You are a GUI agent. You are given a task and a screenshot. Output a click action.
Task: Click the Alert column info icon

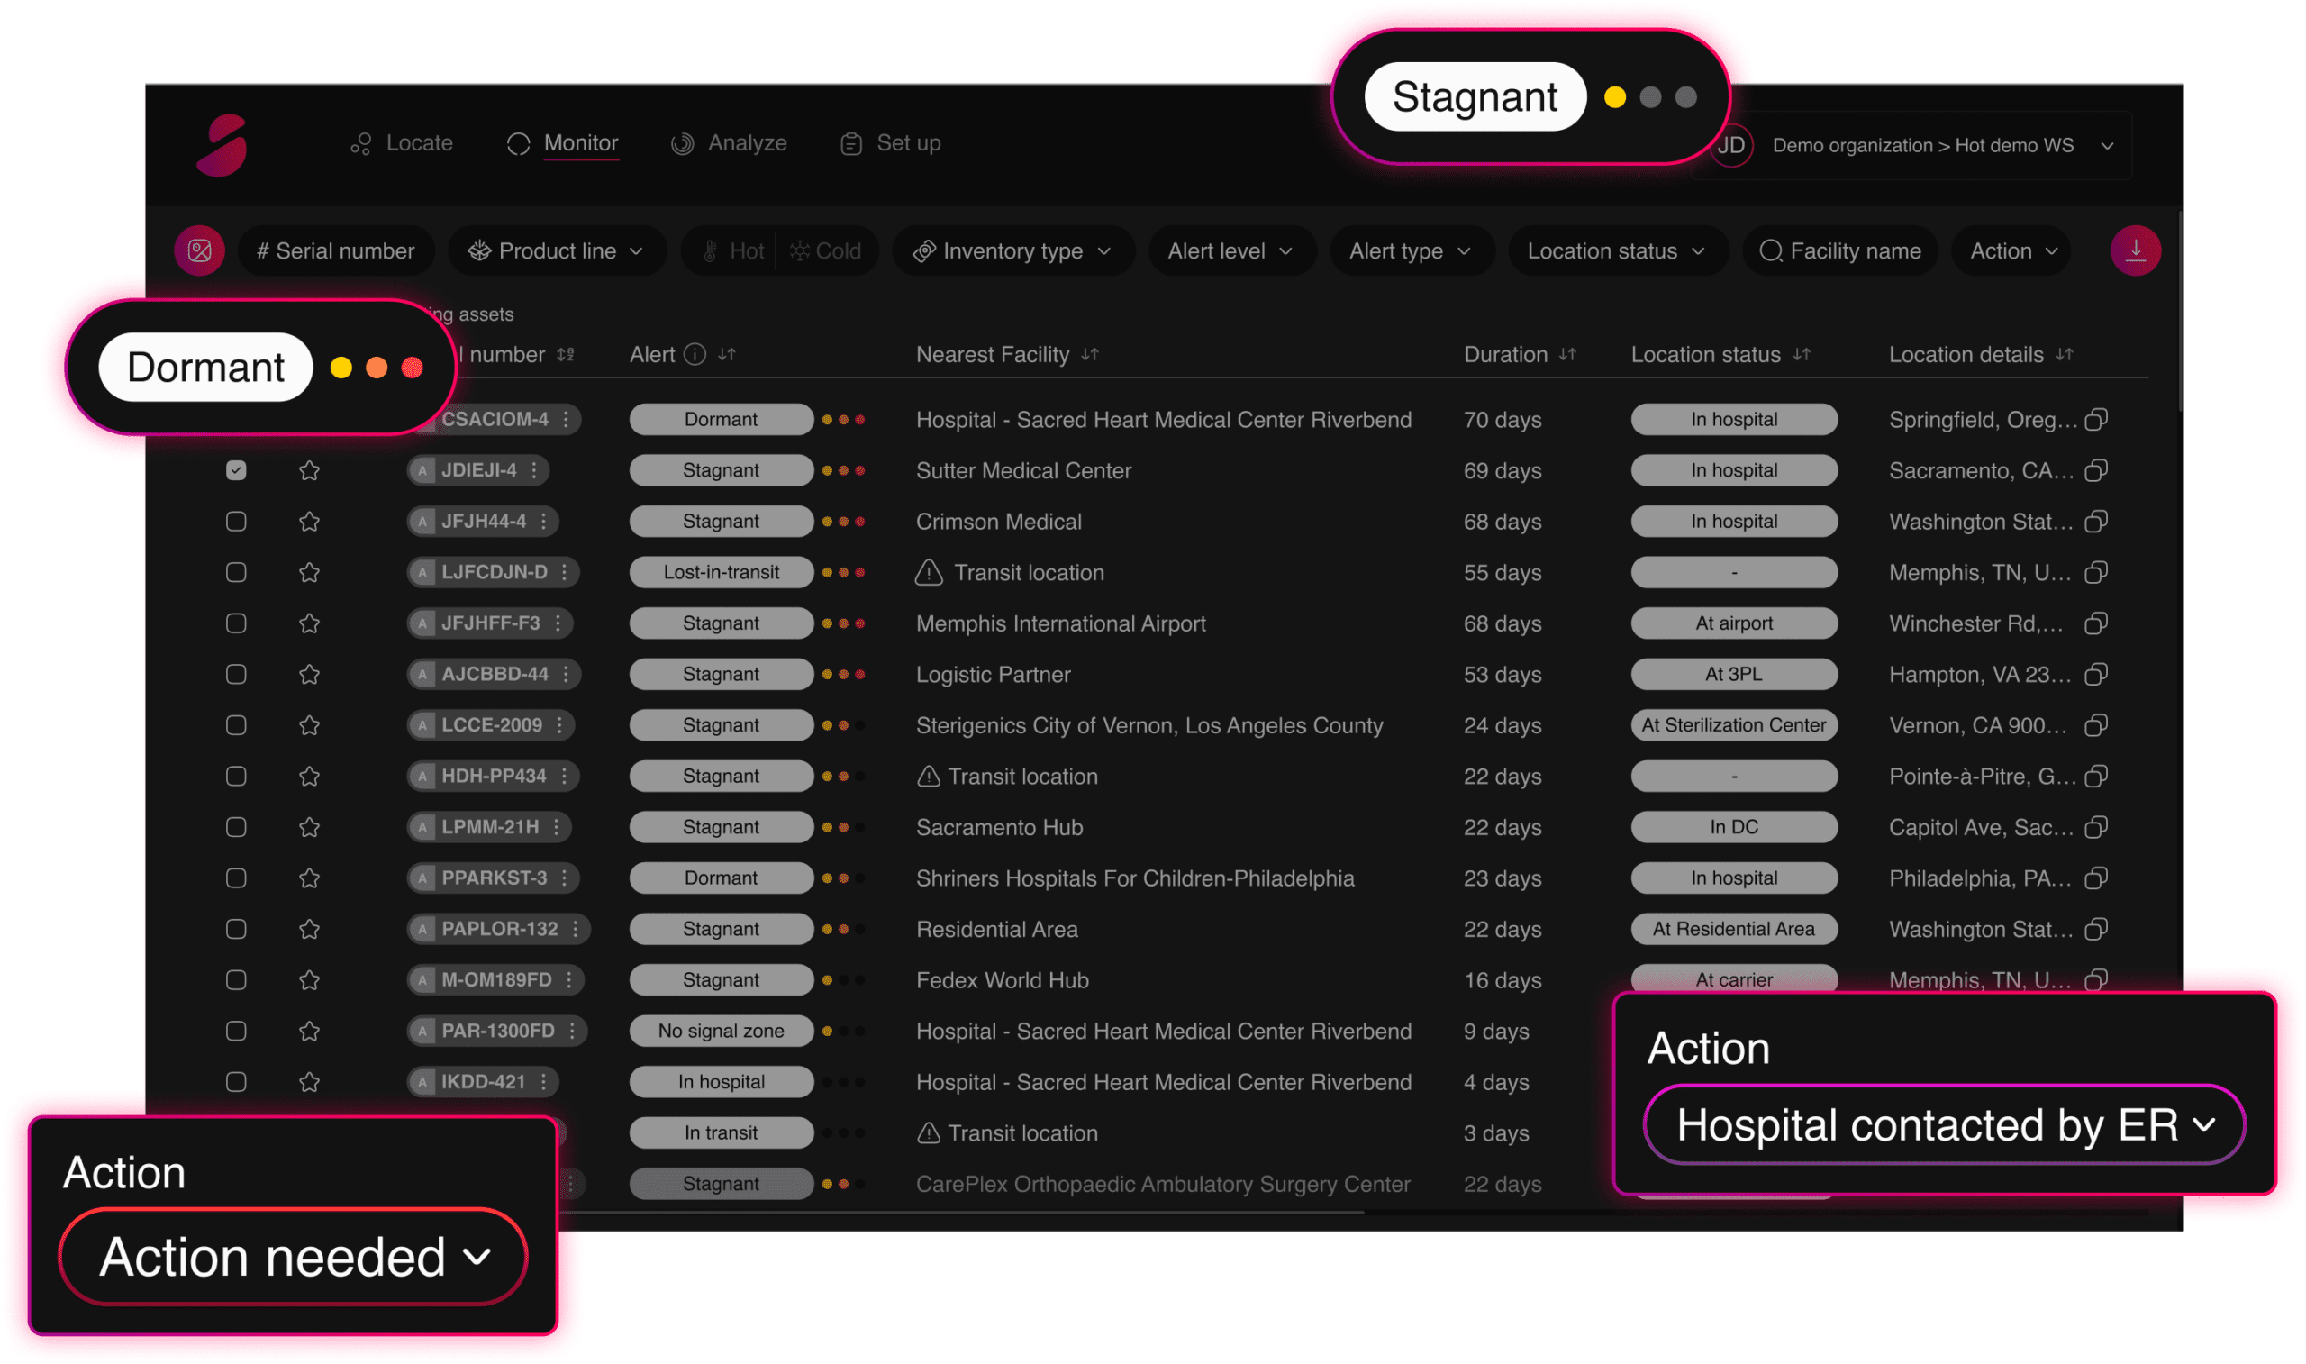695,355
